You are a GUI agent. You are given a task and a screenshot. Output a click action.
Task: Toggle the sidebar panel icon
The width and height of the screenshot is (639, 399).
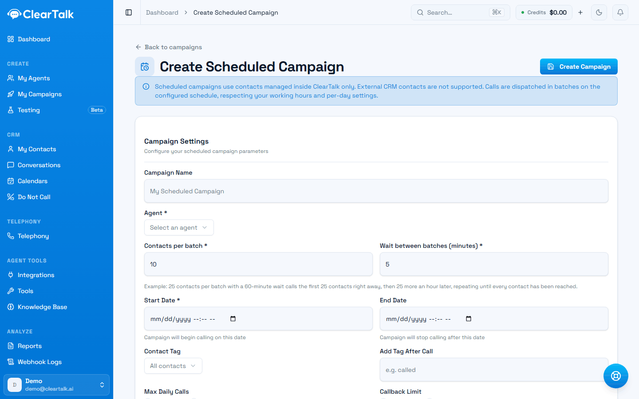coord(129,12)
